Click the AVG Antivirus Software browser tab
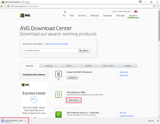Image resolution: width=160 pixels, height=124 pixels. pyautogui.click(x=12, y=2)
